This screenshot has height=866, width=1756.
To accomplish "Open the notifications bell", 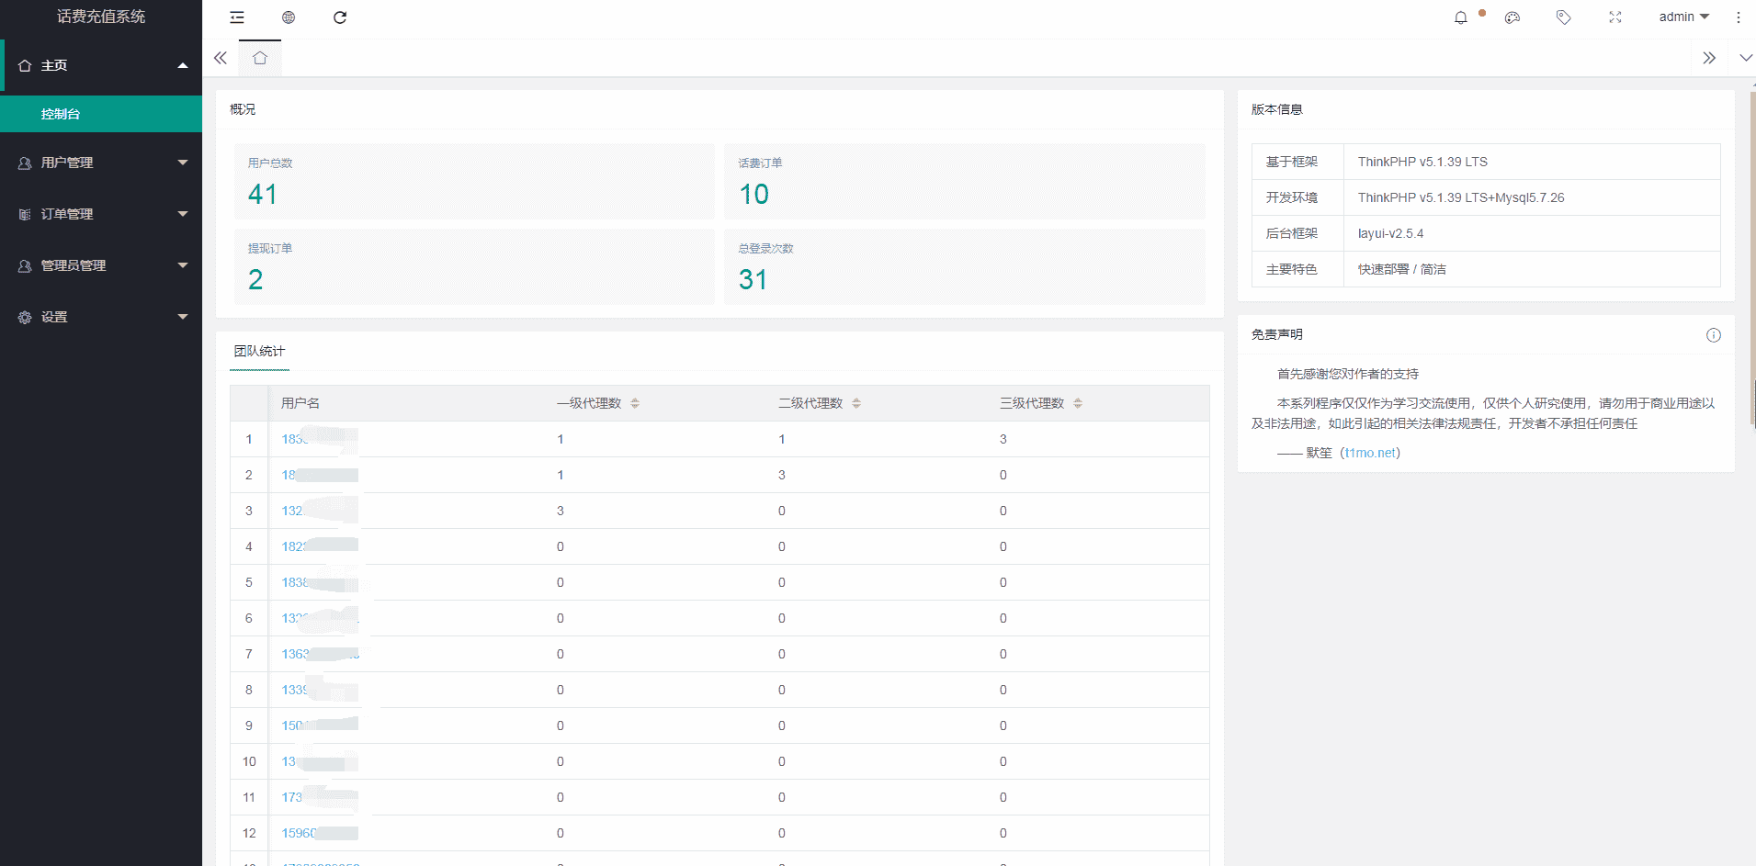I will click(1461, 17).
